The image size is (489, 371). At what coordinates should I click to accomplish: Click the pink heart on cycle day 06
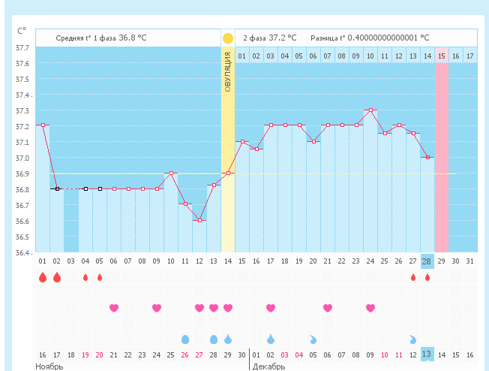click(114, 308)
